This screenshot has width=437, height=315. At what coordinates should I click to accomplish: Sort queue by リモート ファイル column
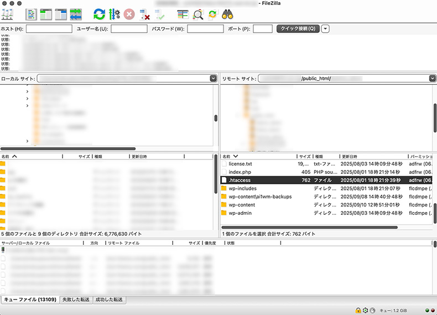tap(139, 243)
